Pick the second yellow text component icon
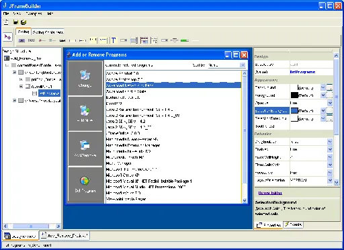Screen dimensions: 344x250 pyautogui.click(x=103, y=40)
